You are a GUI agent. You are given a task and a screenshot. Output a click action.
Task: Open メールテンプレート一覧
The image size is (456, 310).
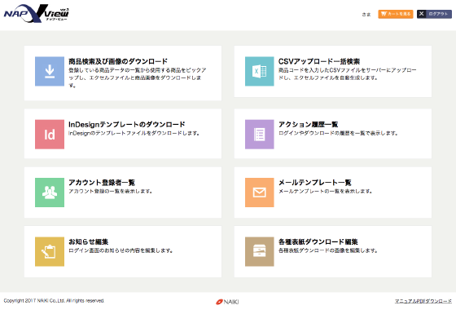pos(315,183)
